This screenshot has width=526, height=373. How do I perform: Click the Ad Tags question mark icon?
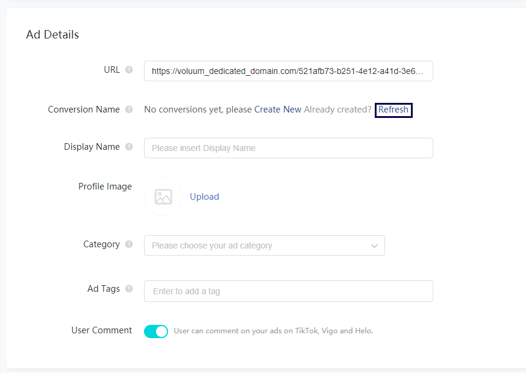click(x=129, y=289)
